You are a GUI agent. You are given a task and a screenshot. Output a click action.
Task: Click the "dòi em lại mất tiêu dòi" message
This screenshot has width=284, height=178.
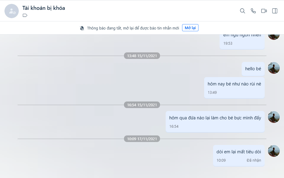(x=239, y=152)
